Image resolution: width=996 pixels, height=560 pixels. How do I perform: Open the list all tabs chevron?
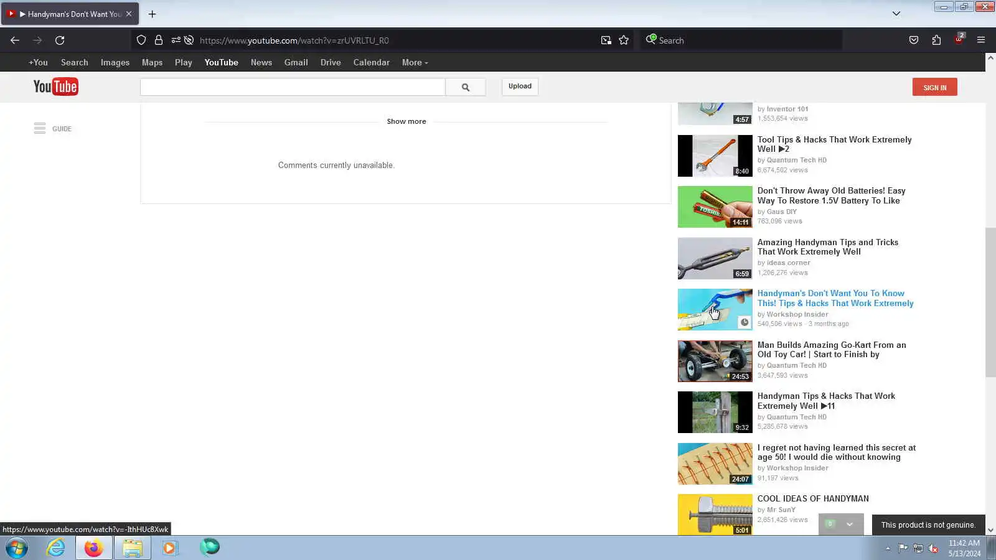click(x=896, y=14)
